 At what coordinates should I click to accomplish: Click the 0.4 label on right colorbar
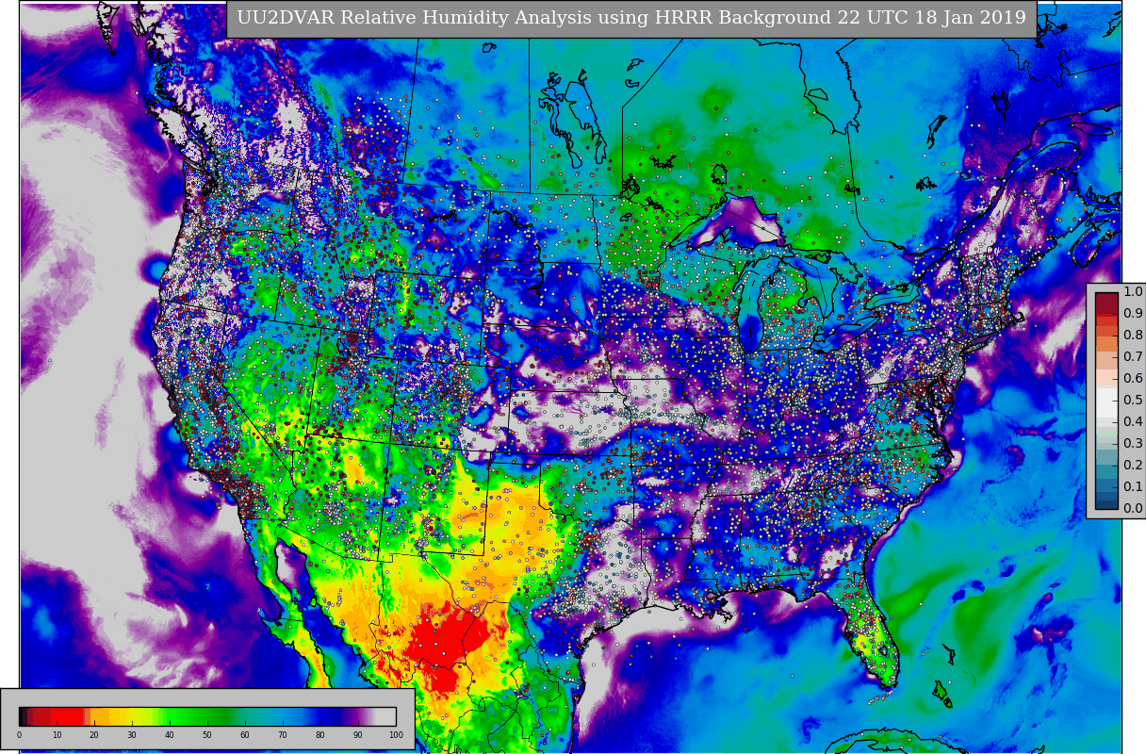pyautogui.click(x=1133, y=422)
